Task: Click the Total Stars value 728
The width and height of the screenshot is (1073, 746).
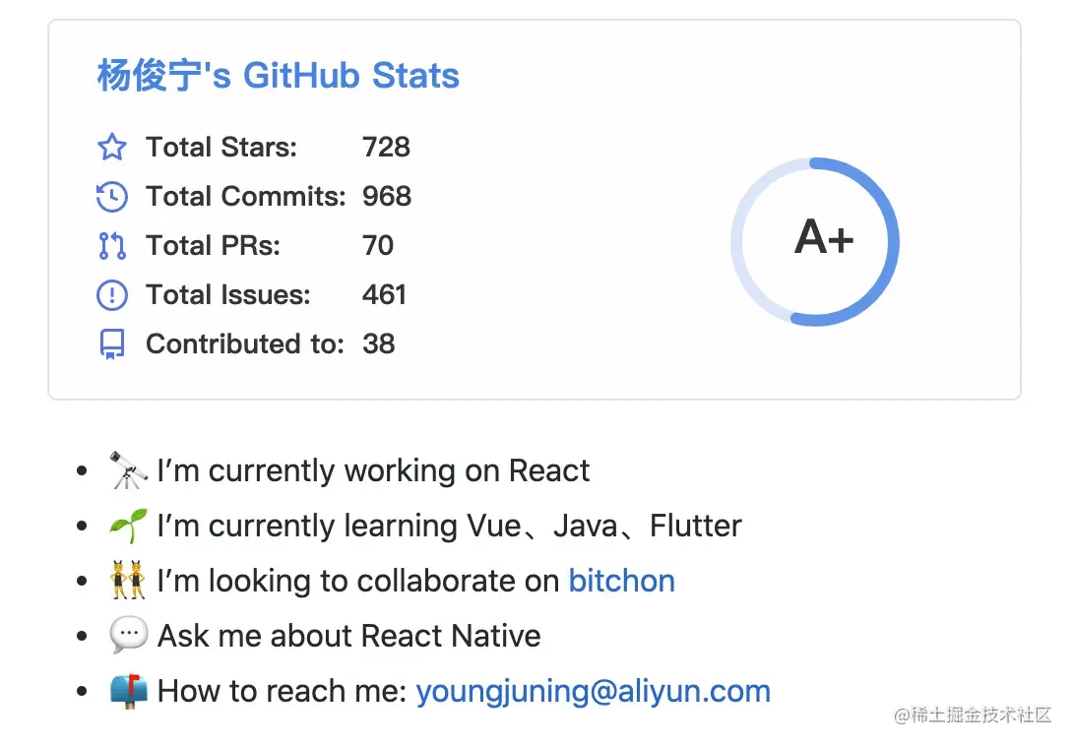Action: [x=386, y=148]
